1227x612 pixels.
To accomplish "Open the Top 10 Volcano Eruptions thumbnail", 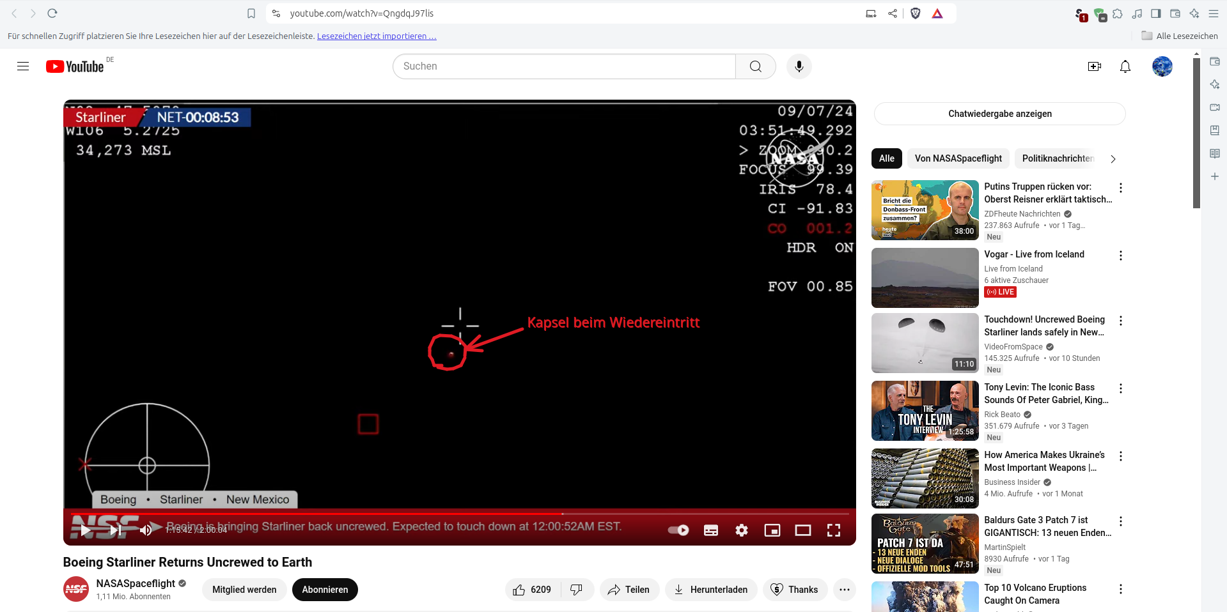I will 925,597.
